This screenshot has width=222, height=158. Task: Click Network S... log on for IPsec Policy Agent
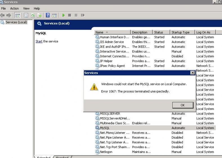[x=205, y=66]
